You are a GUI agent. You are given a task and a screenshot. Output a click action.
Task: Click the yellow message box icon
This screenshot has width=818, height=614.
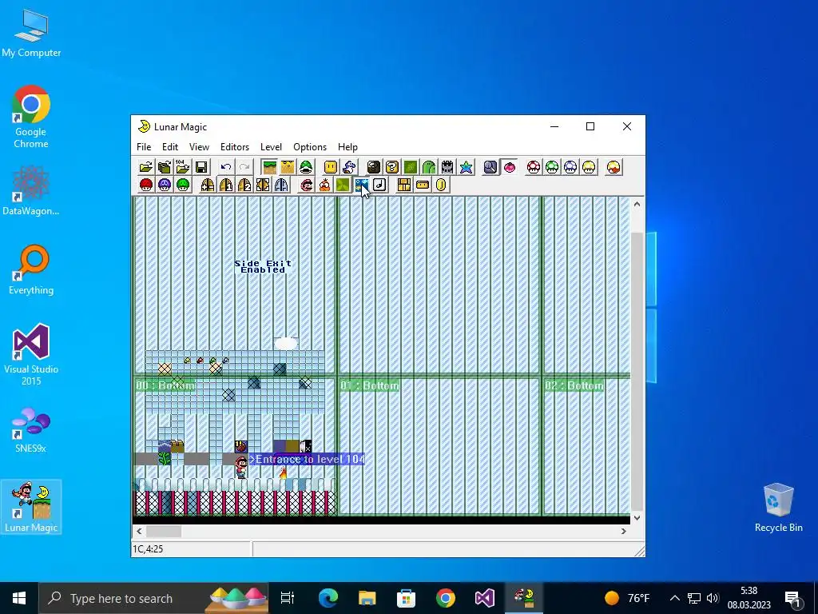point(423,185)
